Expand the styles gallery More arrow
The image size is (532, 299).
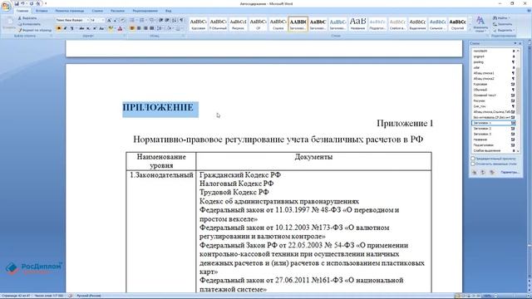click(x=470, y=30)
